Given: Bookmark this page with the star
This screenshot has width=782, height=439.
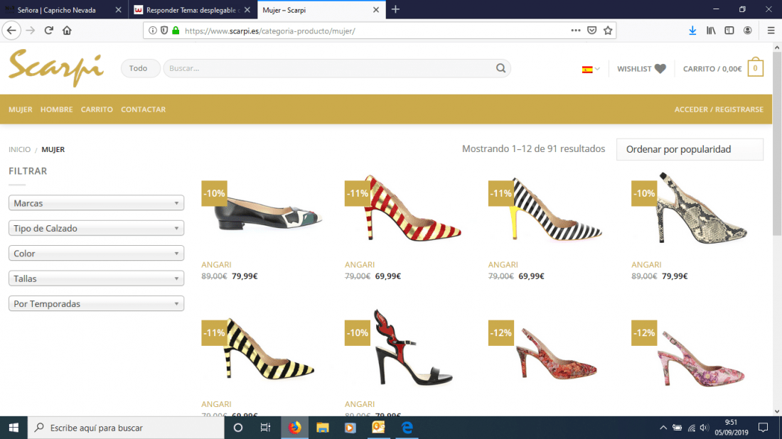Looking at the screenshot, I should [608, 31].
